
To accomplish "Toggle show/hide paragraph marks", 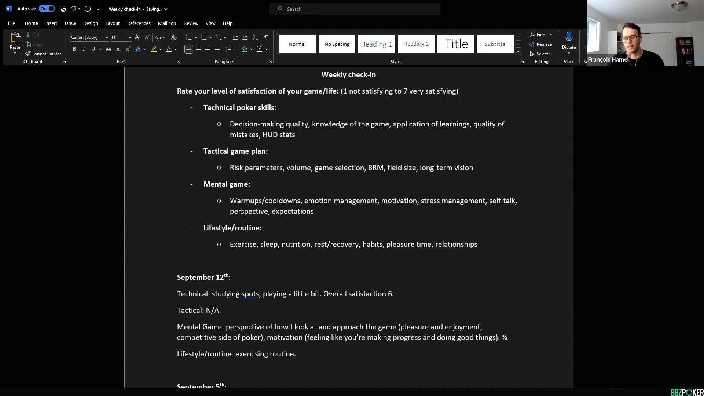I will pos(266,37).
